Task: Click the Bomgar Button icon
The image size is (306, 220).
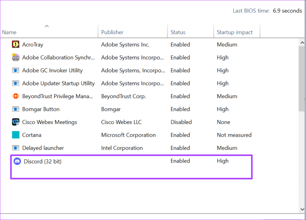Action: pyautogui.click(x=16, y=109)
